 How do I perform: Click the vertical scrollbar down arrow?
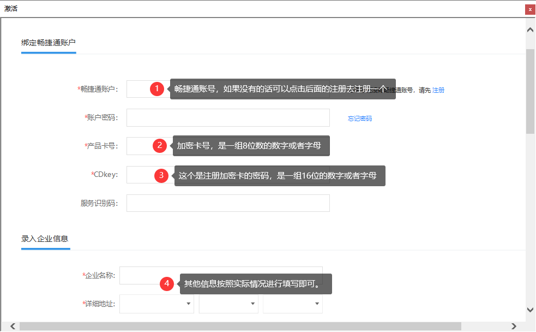(530, 310)
